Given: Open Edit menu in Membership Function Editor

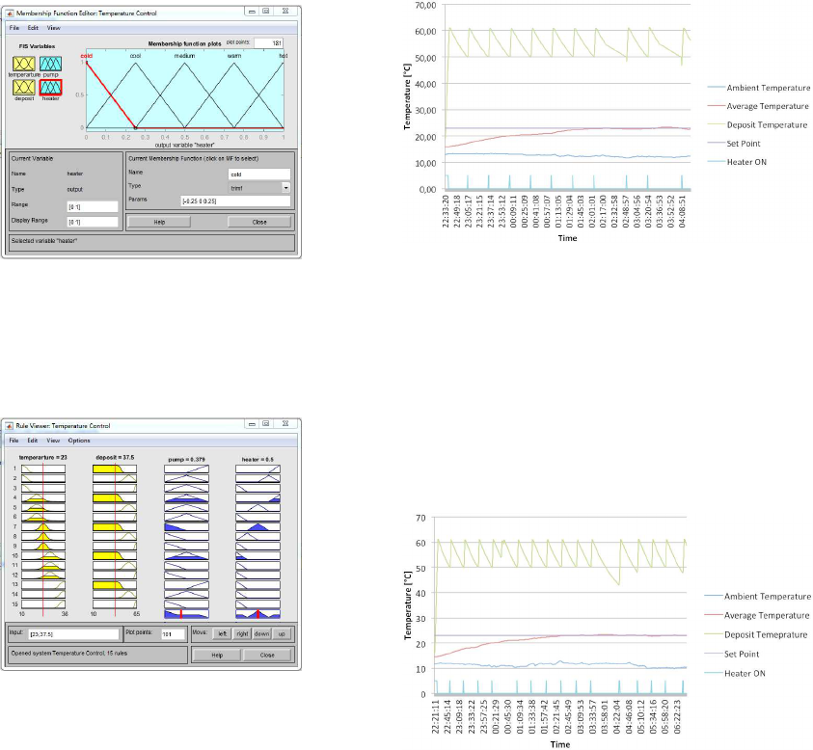Looking at the screenshot, I should click(32, 28).
